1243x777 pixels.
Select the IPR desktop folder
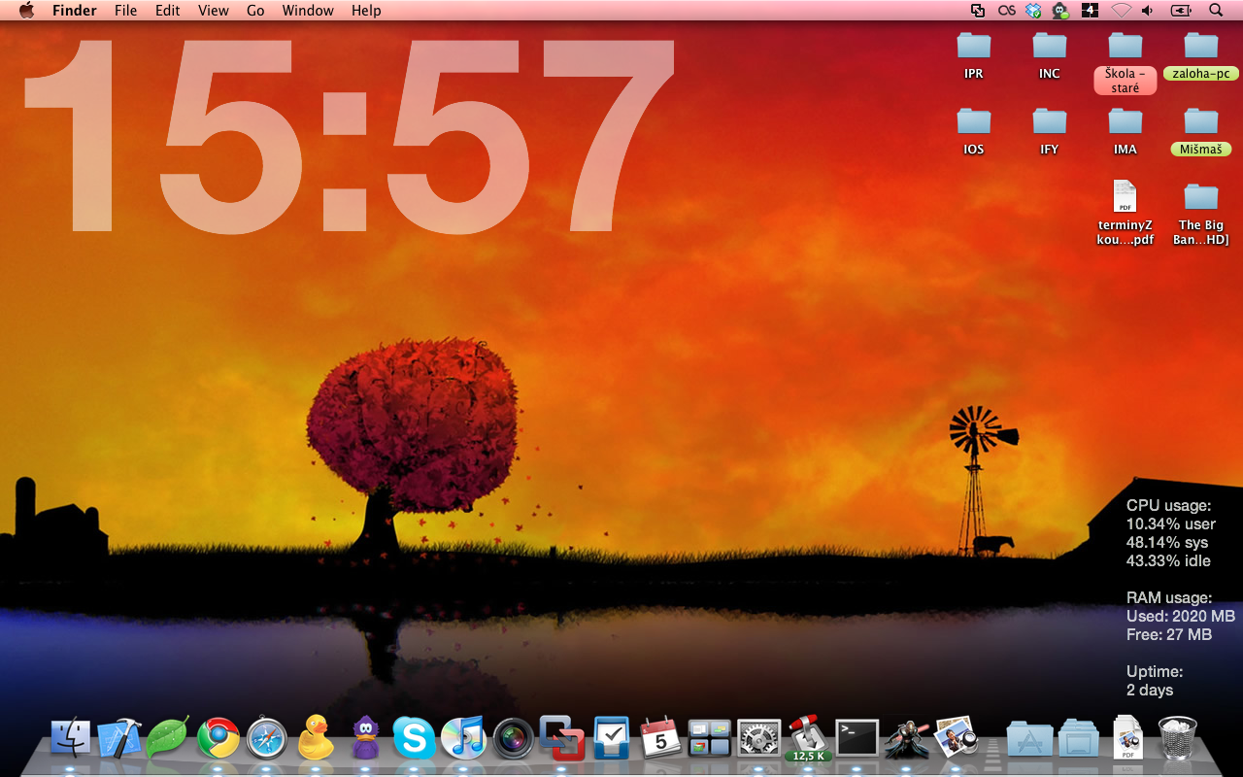[974, 45]
